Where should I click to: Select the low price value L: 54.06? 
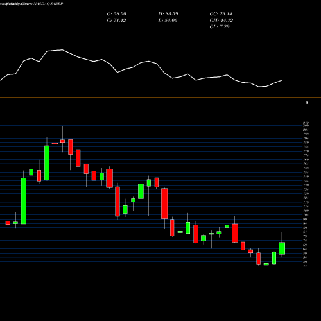click(x=168, y=21)
